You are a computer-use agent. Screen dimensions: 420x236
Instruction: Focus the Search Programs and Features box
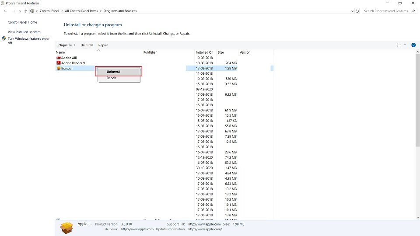click(x=386, y=11)
